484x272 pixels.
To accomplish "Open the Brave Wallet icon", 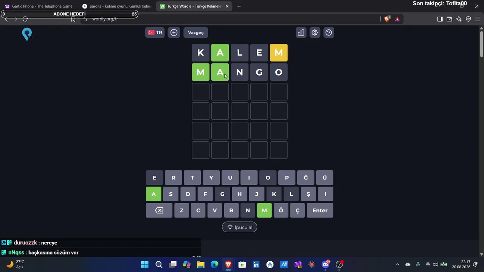I will pyautogui.click(x=449, y=19).
